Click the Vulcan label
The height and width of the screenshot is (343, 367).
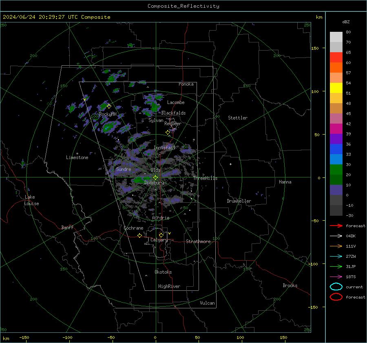point(208,303)
